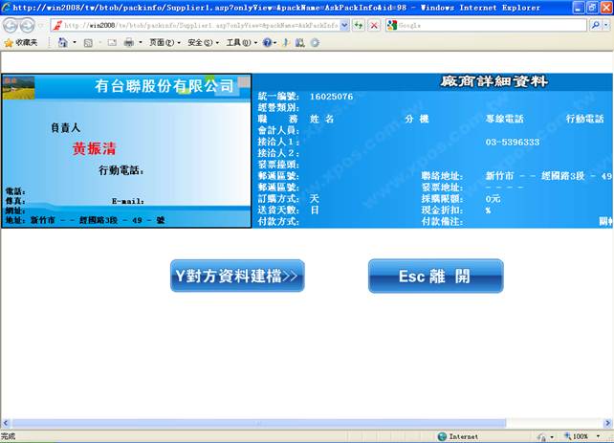Click the Y對方資料建檔>> button

coord(237,277)
